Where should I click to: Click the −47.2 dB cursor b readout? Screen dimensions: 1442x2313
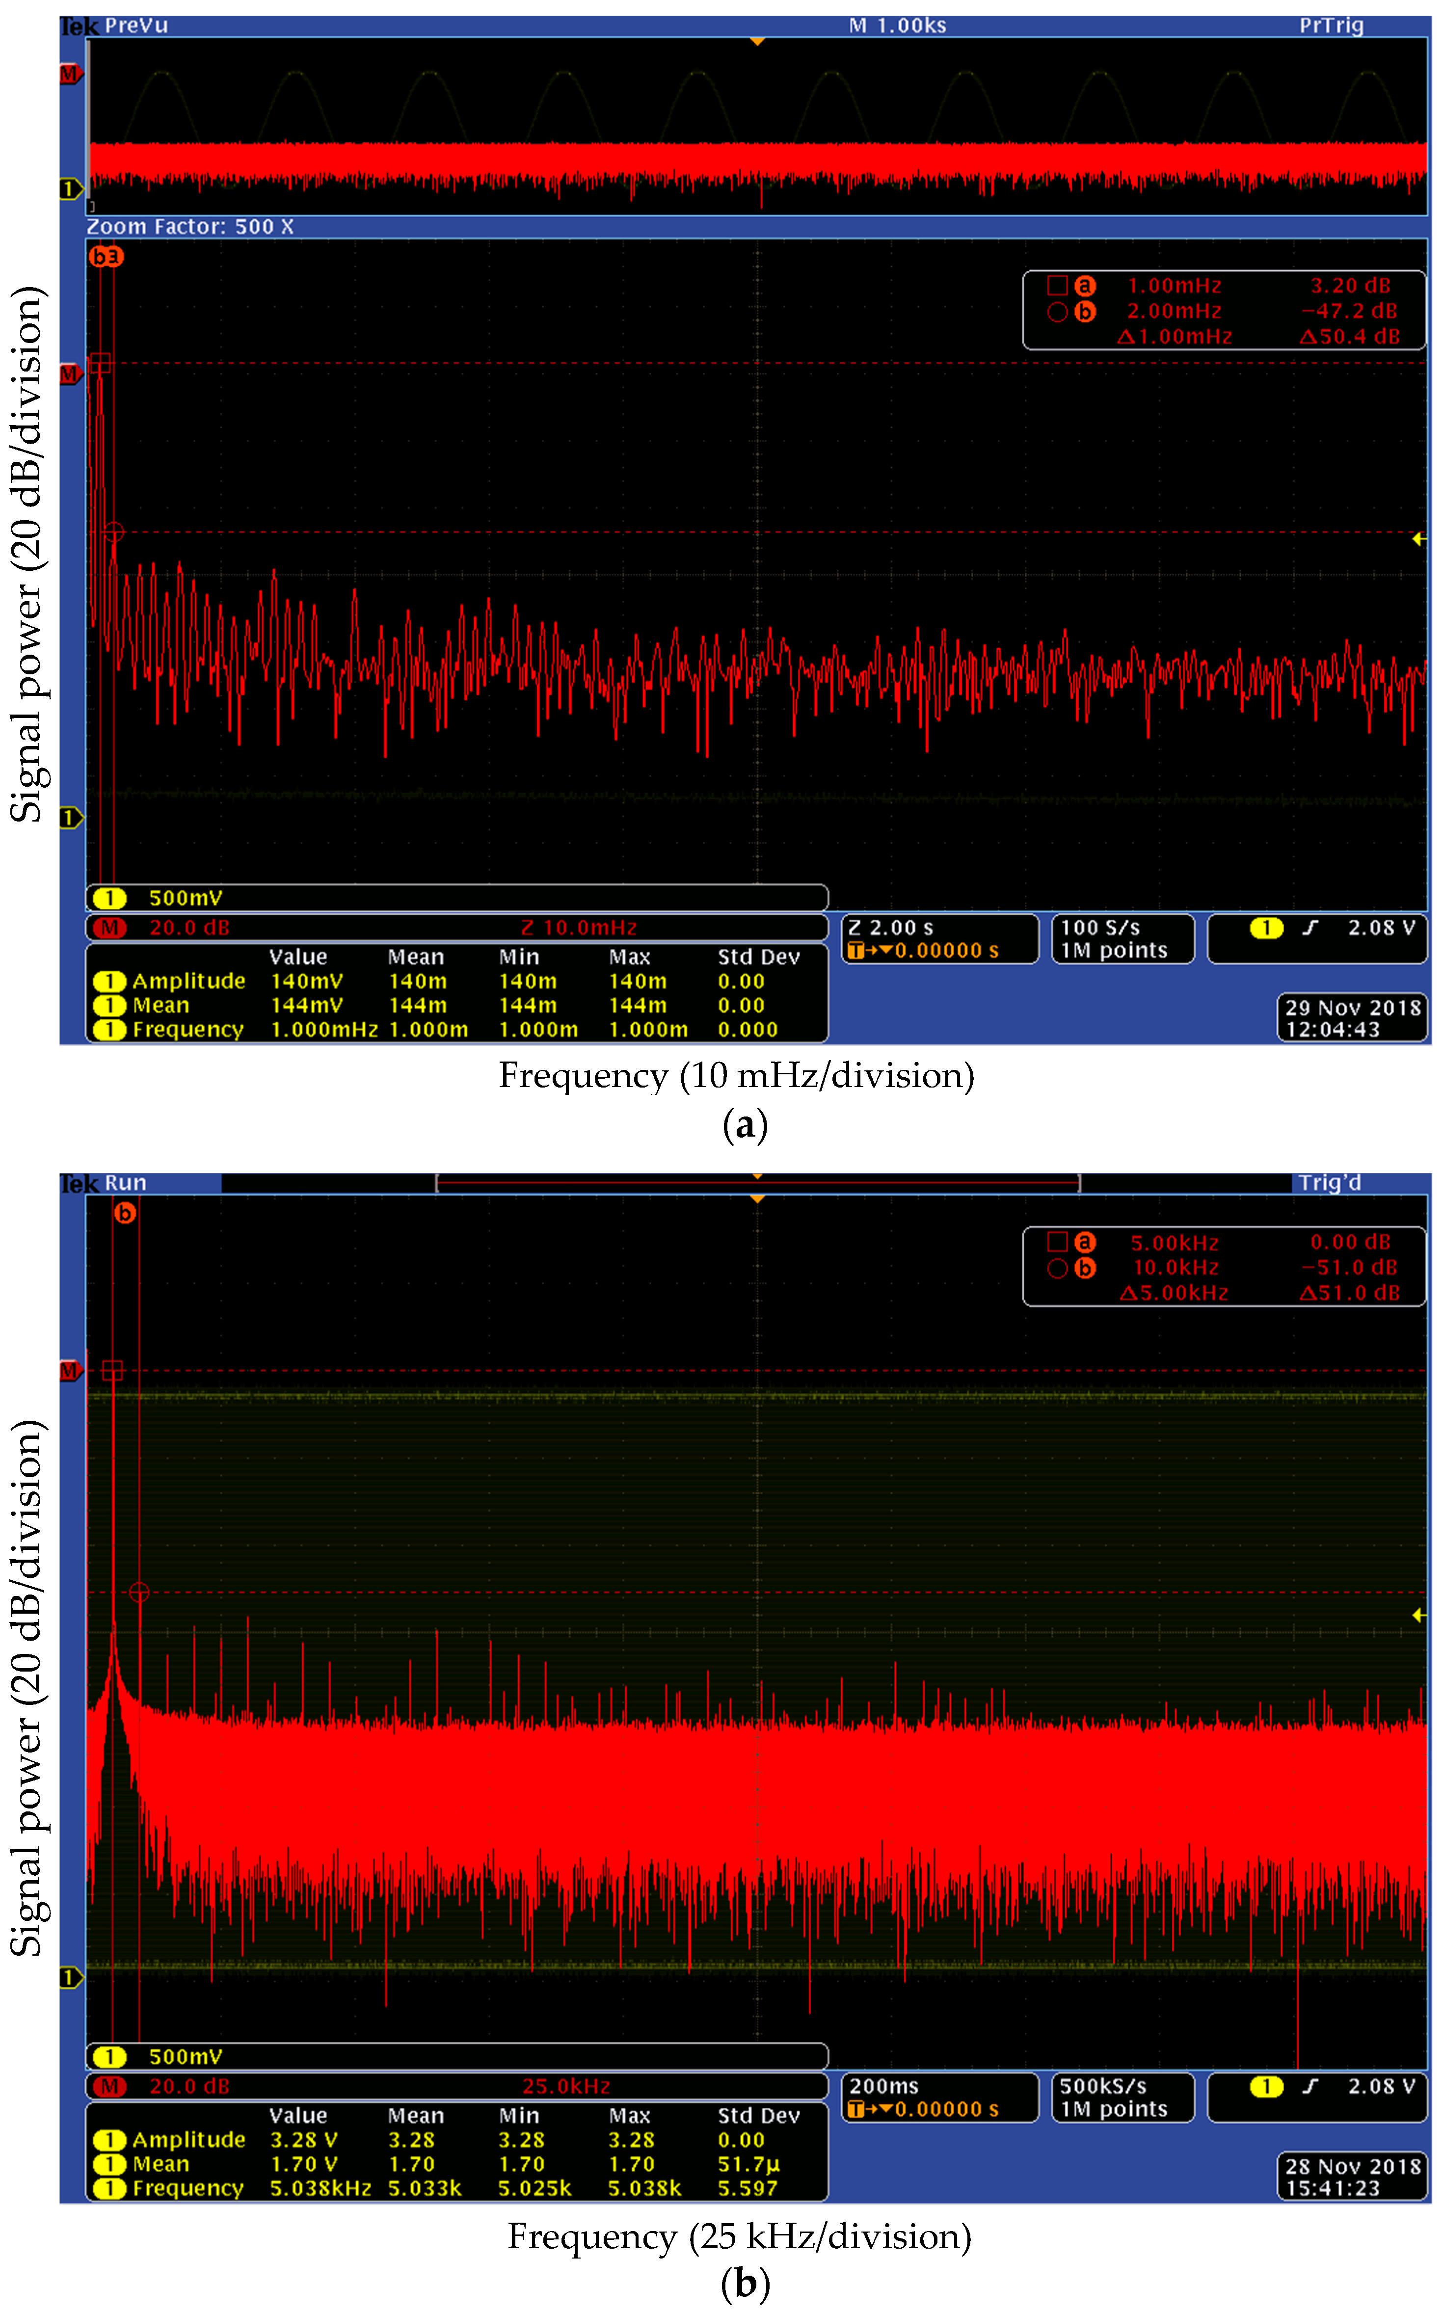pyautogui.click(x=1350, y=311)
